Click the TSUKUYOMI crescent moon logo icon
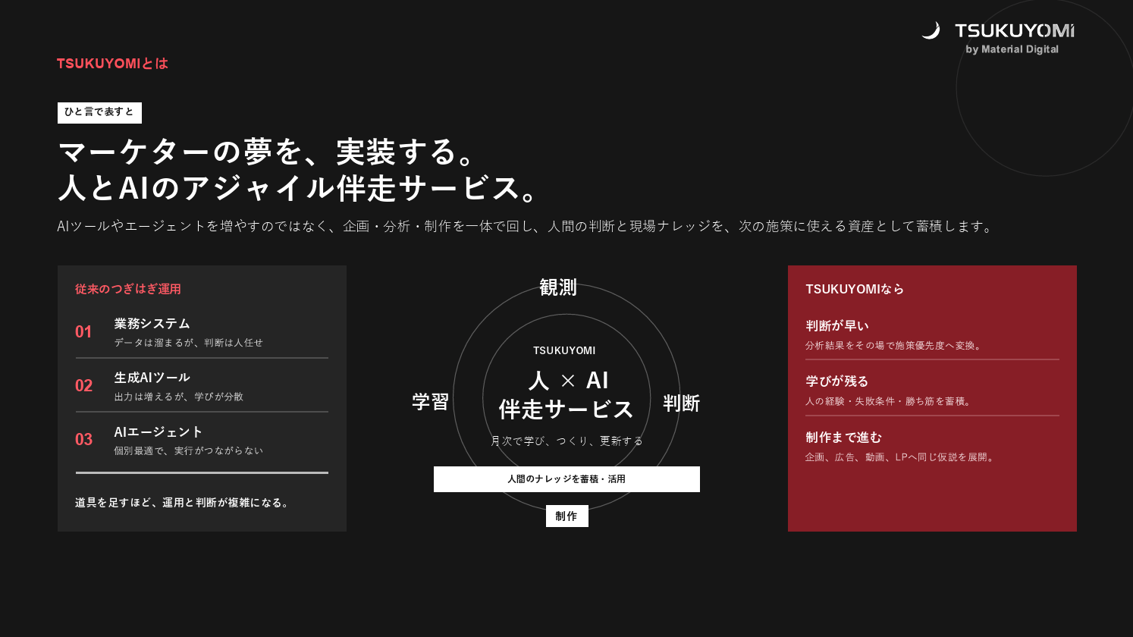Image resolution: width=1133 pixels, height=637 pixels. (931, 30)
